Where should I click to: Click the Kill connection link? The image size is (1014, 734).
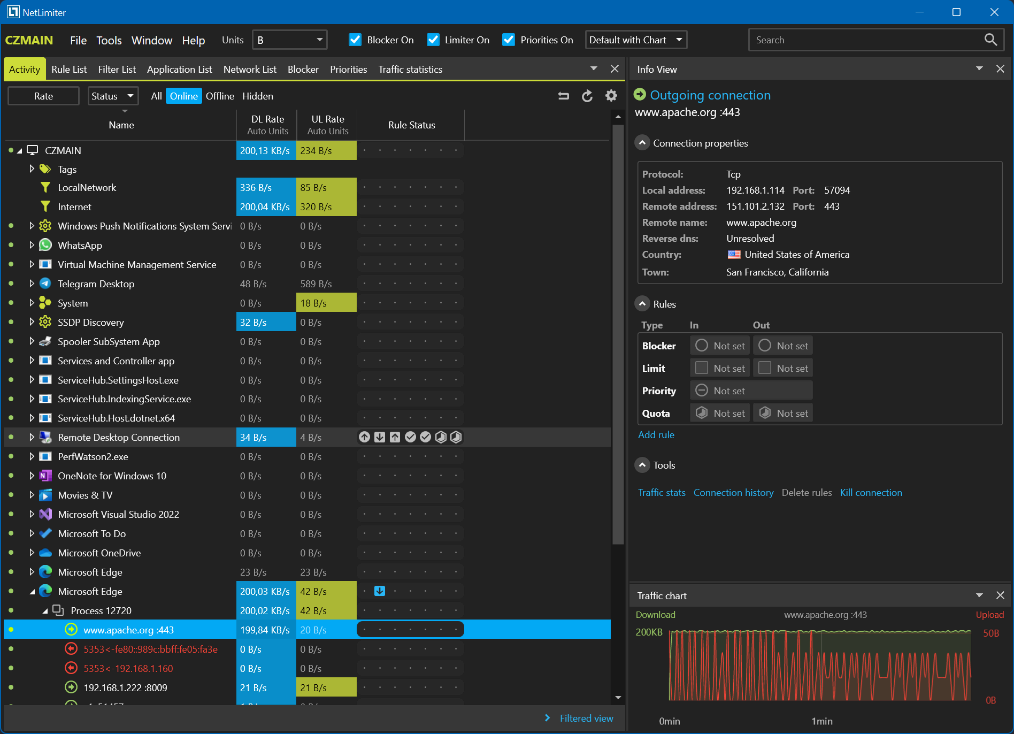click(x=871, y=492)
